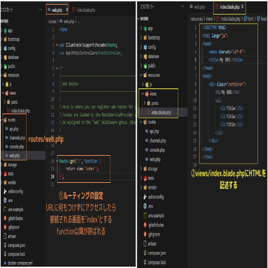Click index.blade.php breadcrumb in right window editor
This screenshot has width=268, height=268.
pos(230,18)
